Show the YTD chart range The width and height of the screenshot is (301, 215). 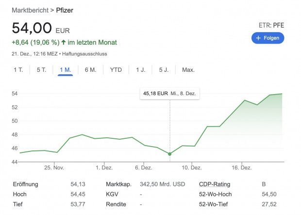[116, 70]
